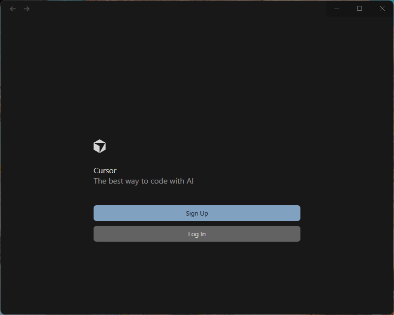Click the square maximize icon
This screenshot has width=394, height=315.
(360, 8)
